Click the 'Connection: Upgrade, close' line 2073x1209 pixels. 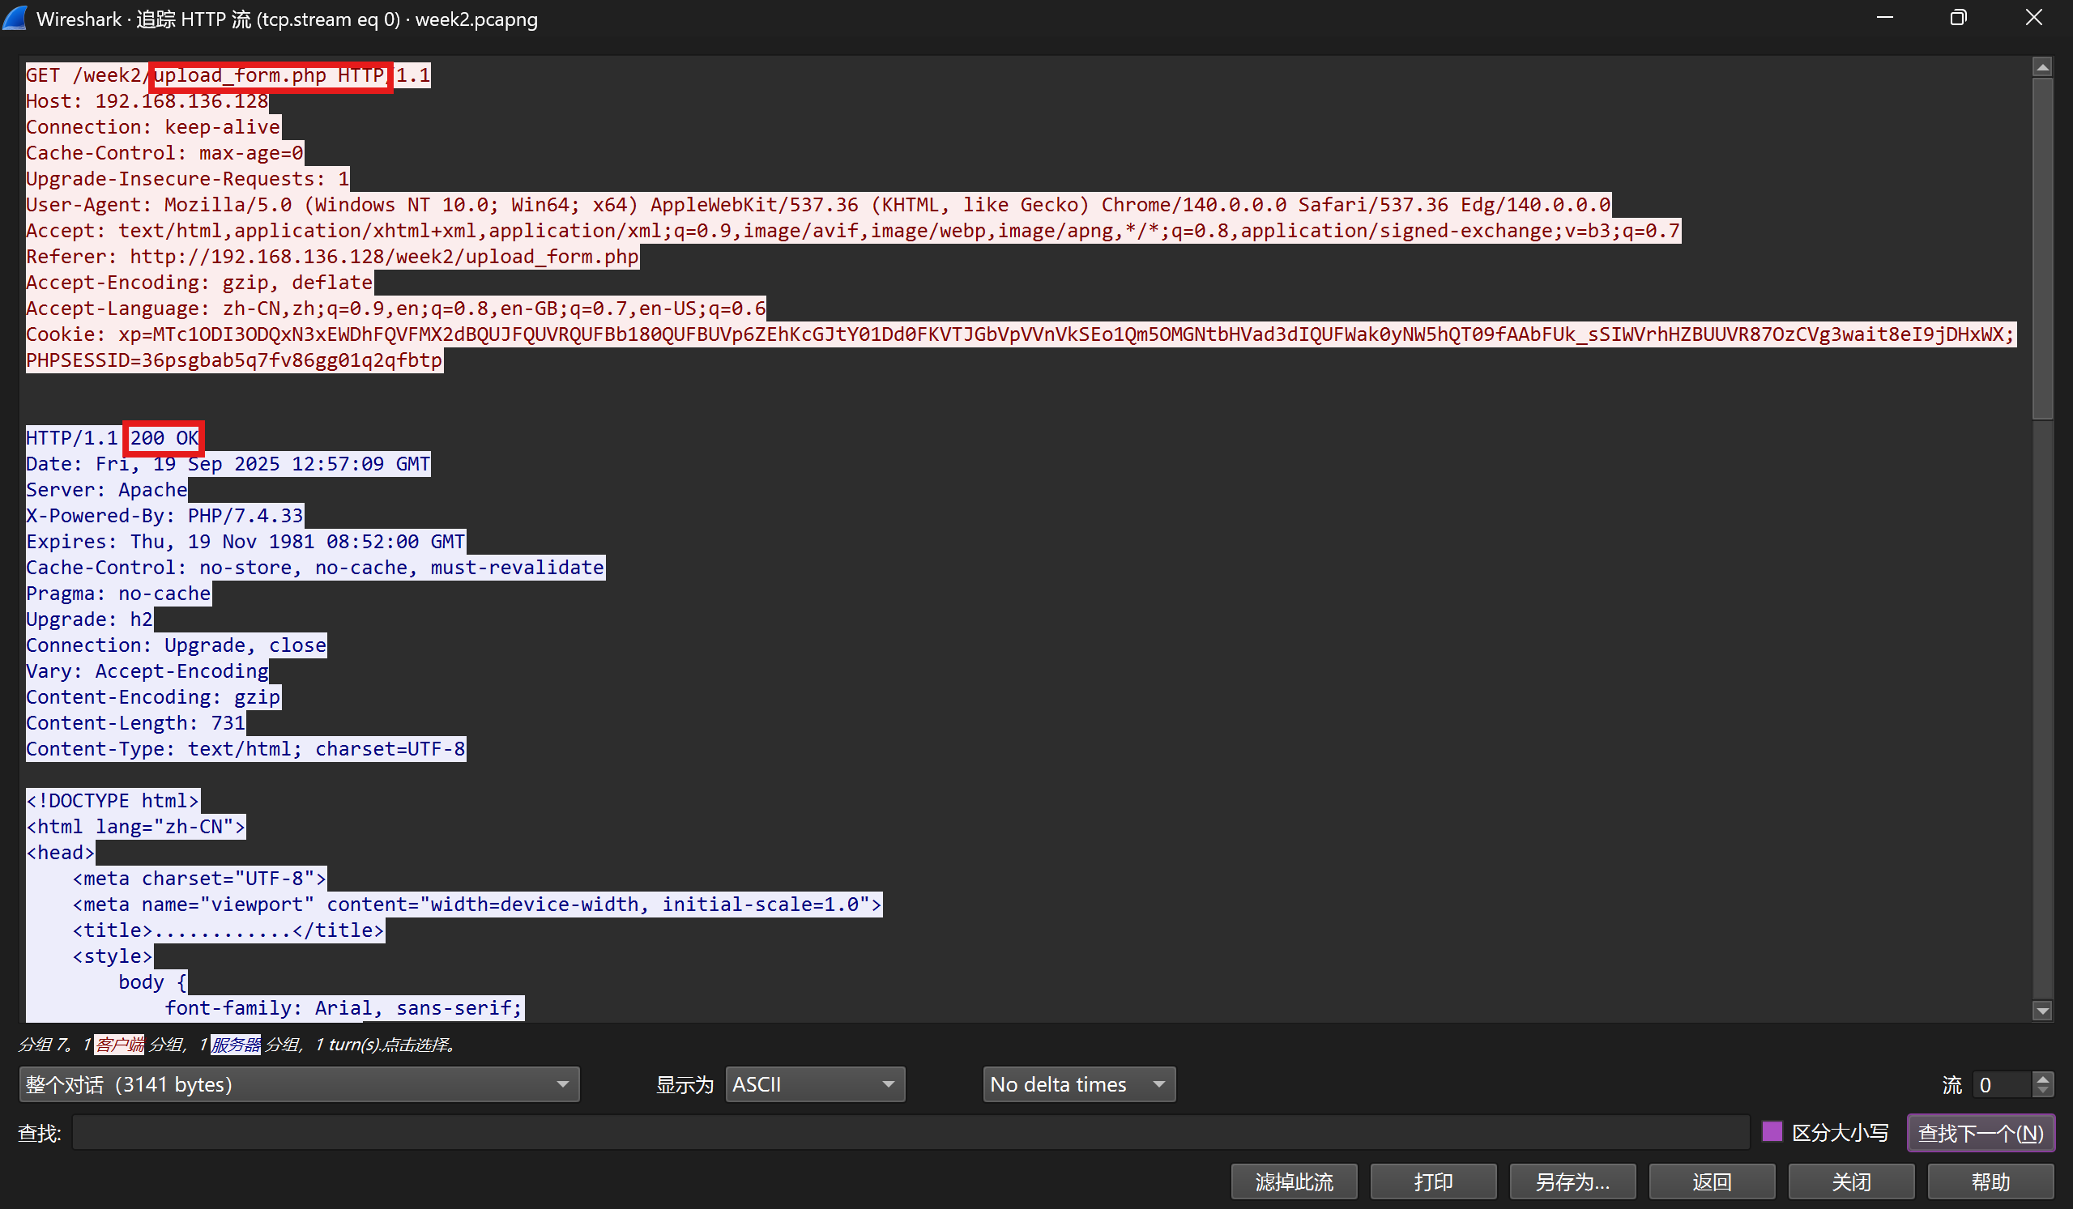click(x=176, y=645)
